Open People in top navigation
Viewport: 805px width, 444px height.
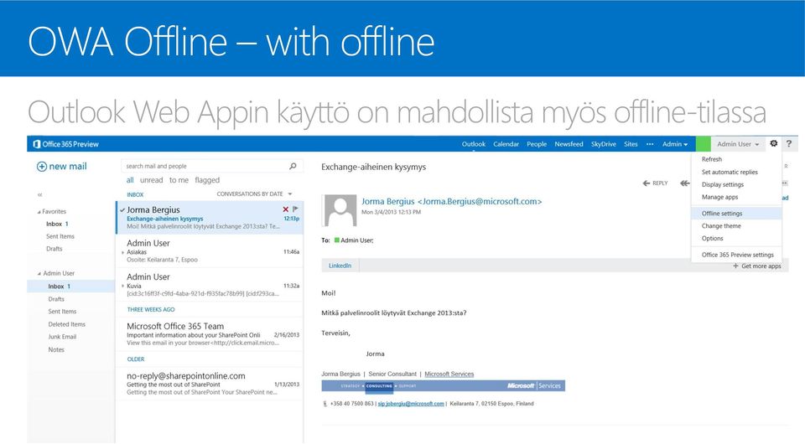click(537, 144)
